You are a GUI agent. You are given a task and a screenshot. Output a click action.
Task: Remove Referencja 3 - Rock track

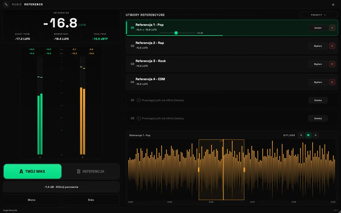332,64
